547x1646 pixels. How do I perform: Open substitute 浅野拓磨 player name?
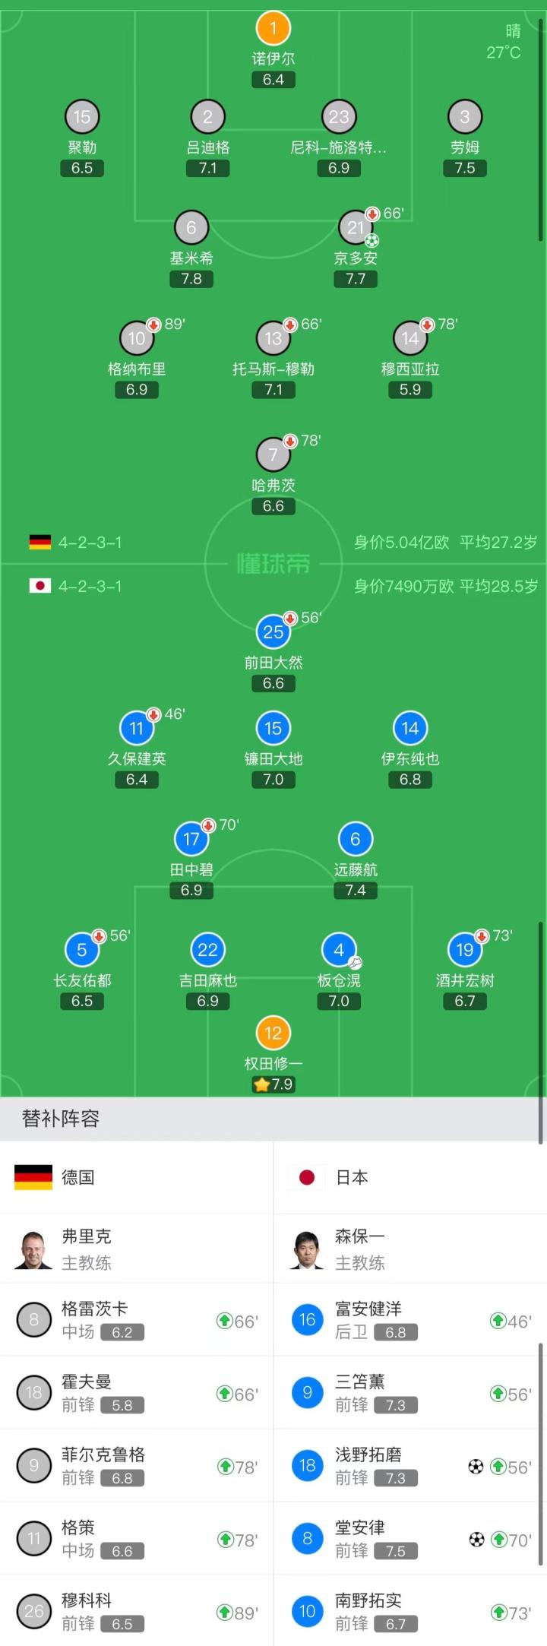click(x=368, y=1454)
